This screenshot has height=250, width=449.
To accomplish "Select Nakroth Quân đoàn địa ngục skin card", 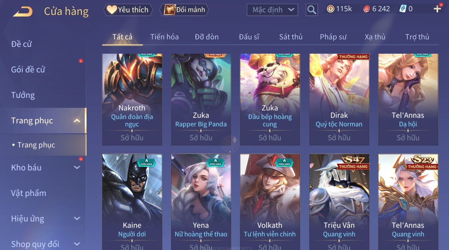I will [x=132, y=99].
